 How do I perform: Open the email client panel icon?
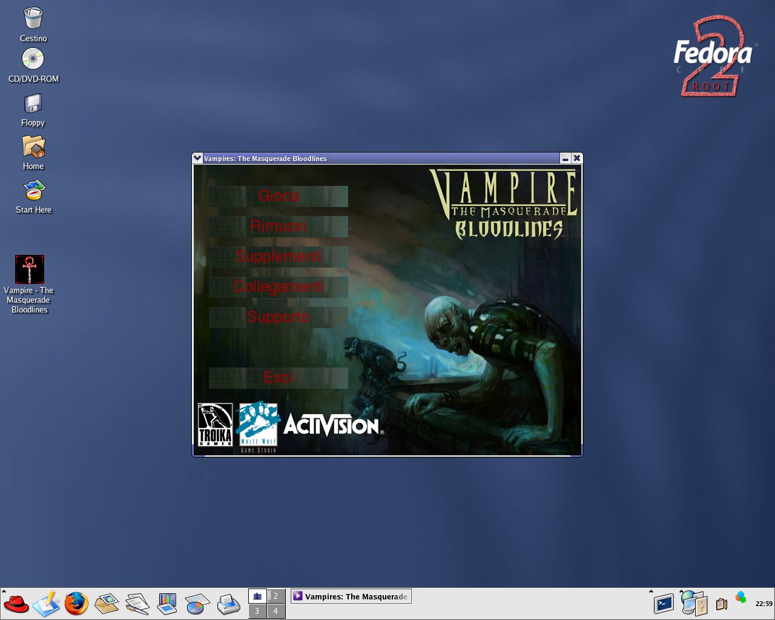click(107, 604)
